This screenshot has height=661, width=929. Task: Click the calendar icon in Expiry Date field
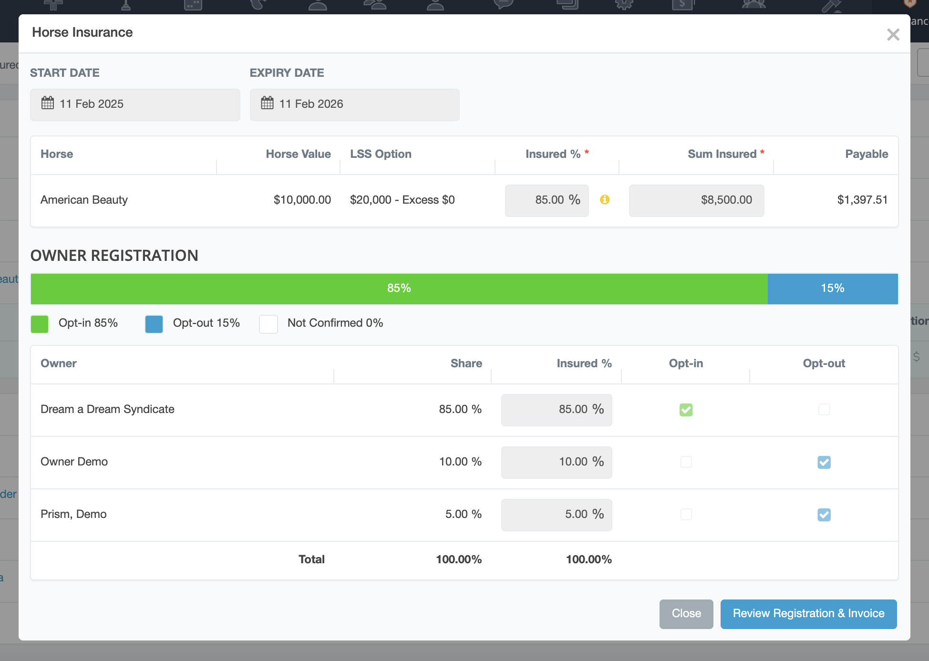click(267, 103)
